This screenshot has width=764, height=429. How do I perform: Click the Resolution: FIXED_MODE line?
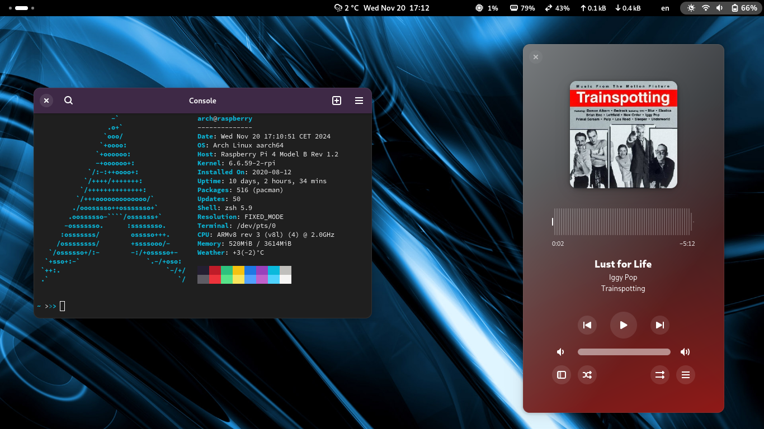[x=240, y=217]
